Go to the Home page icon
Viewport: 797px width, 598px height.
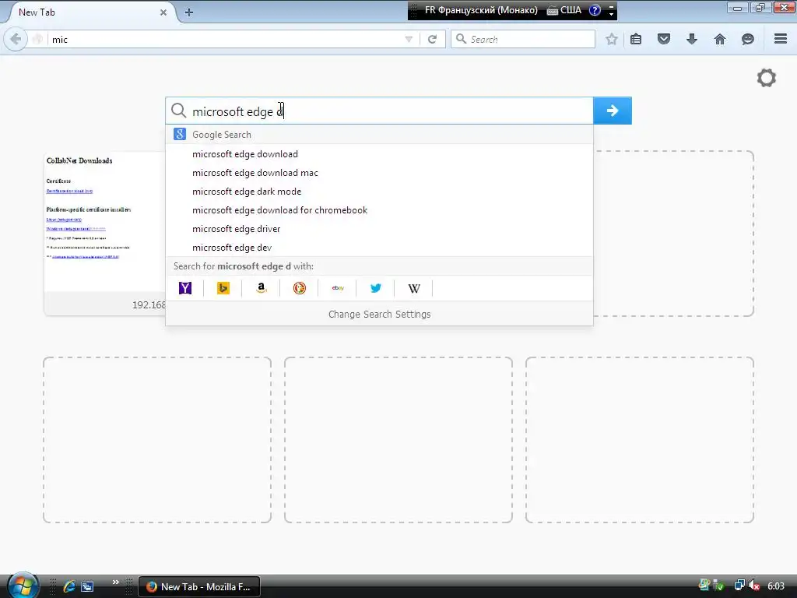(720, 39)
